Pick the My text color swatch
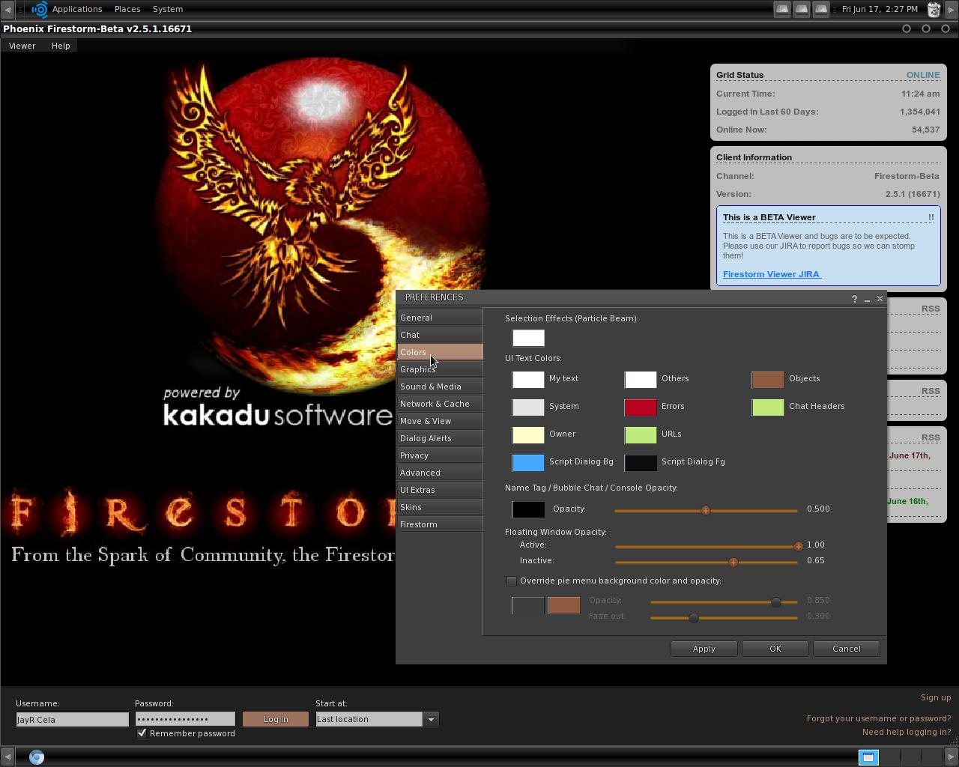The image size is (959, 767). tap(528, 379)
